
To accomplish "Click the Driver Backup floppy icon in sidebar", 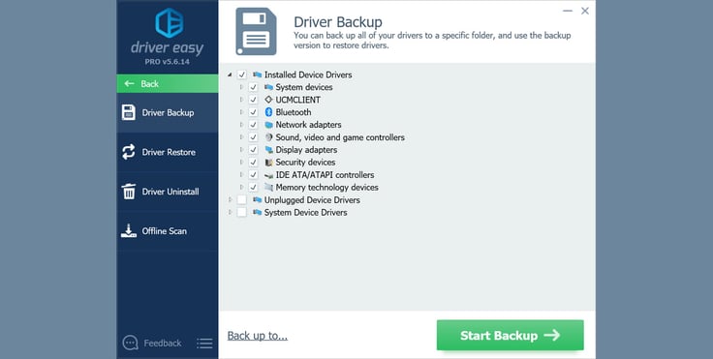I will point(129,112).
